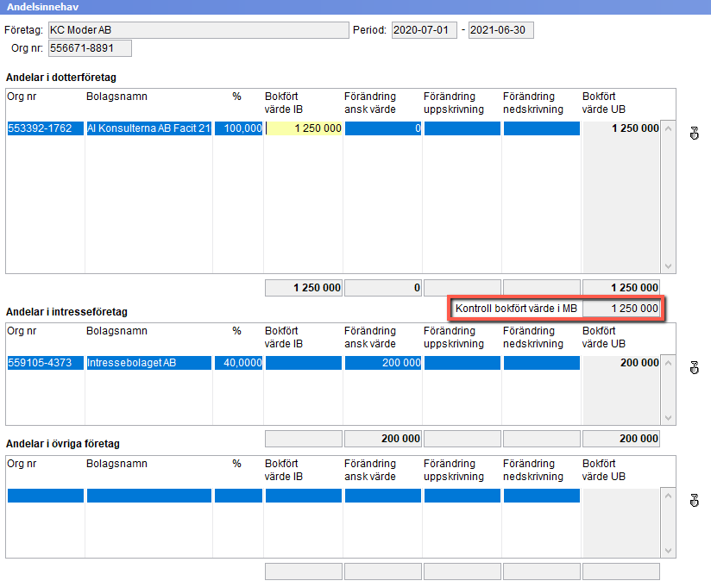Click the yellow Bokfört värde IB cell
The height and width of the screenshot is (587, 711).
pos(304,128)
